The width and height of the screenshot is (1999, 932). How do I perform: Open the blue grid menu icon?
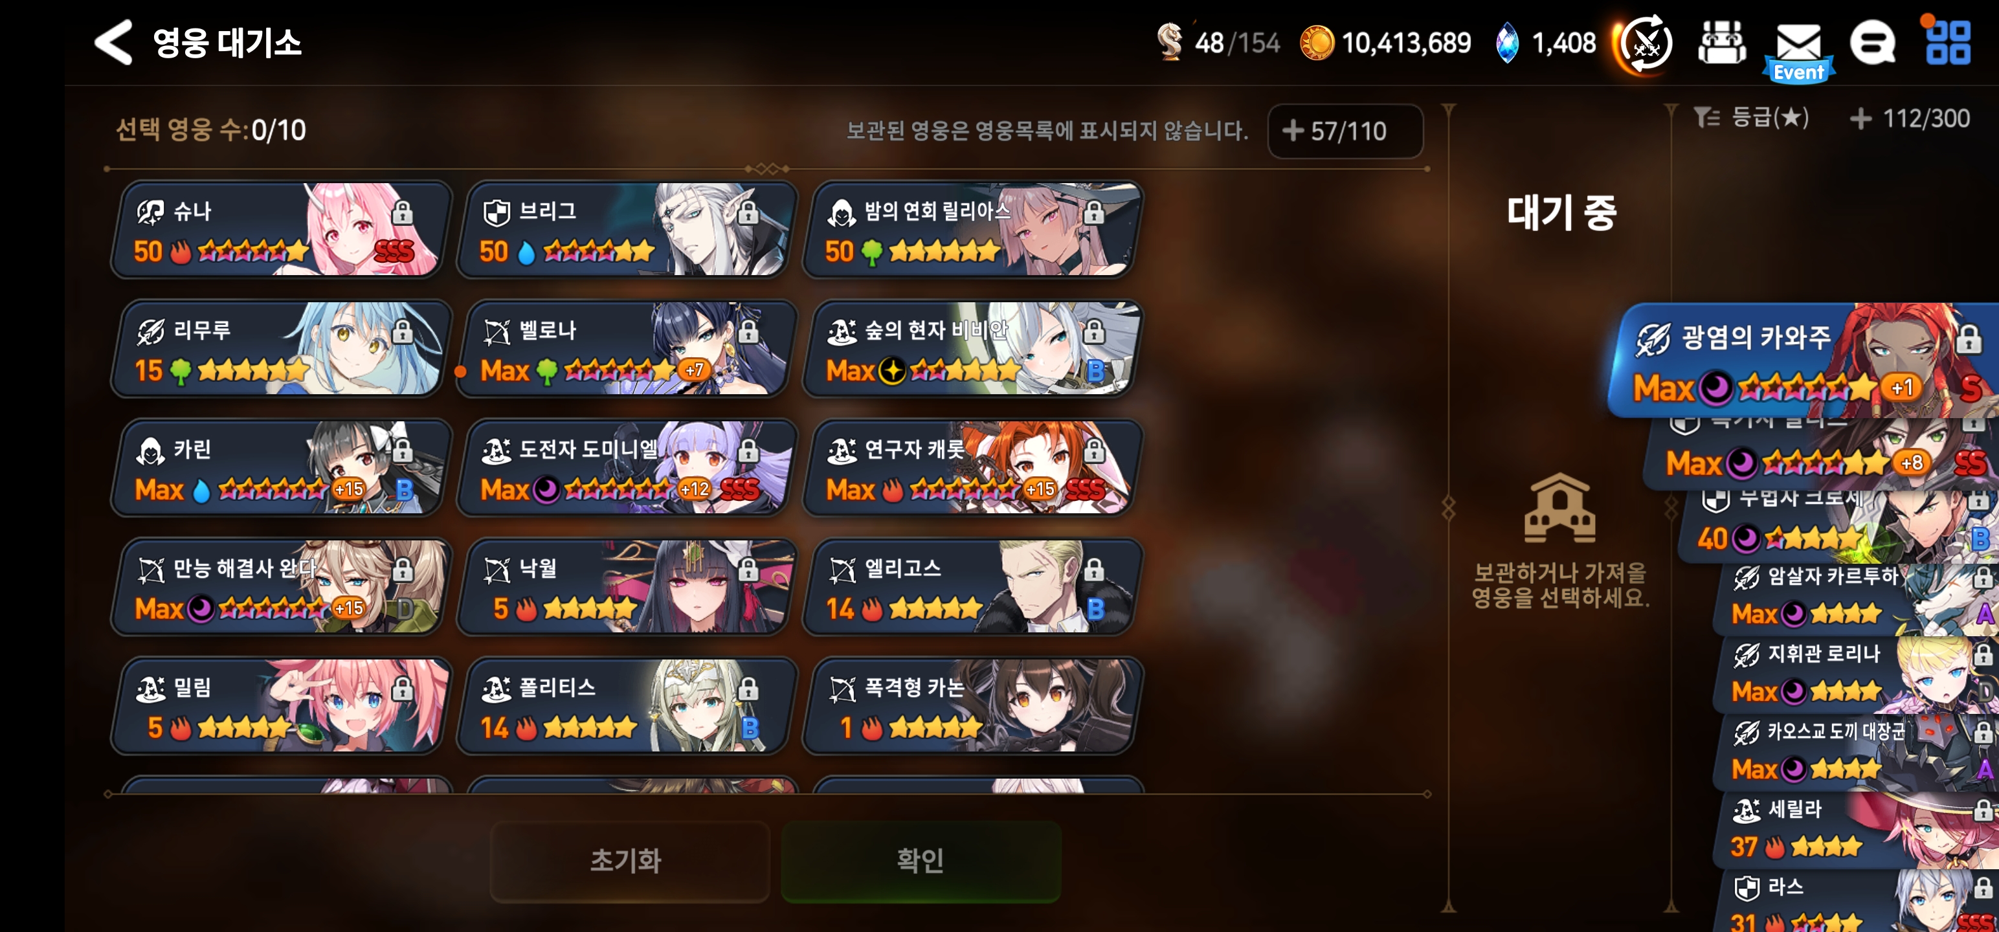point(1948,42)
